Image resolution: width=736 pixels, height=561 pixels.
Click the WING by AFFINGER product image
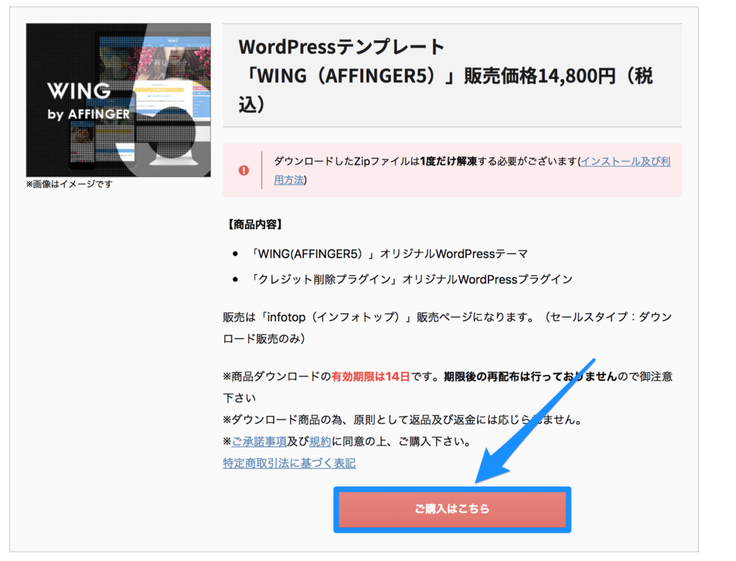pos(118,99)
